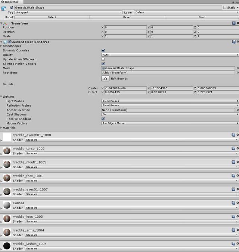The height and width of the screenshot is (252, 239).
Task: Click the Bounds Extent Y field
Action: click(x=172, y=92)
